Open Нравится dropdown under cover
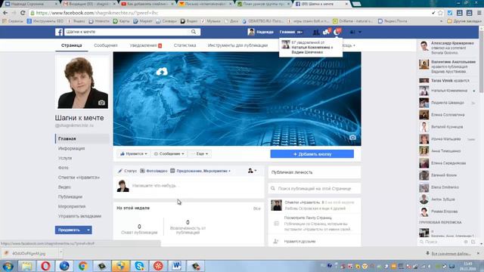 tap(133, 153)
